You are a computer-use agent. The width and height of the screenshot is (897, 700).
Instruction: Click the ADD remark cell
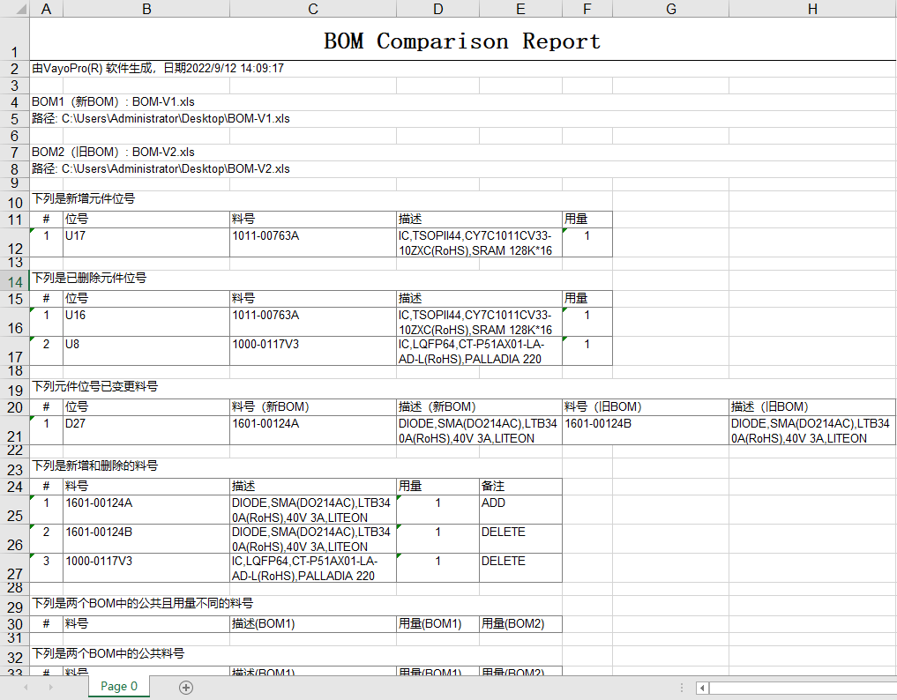(x=520, y=503)
